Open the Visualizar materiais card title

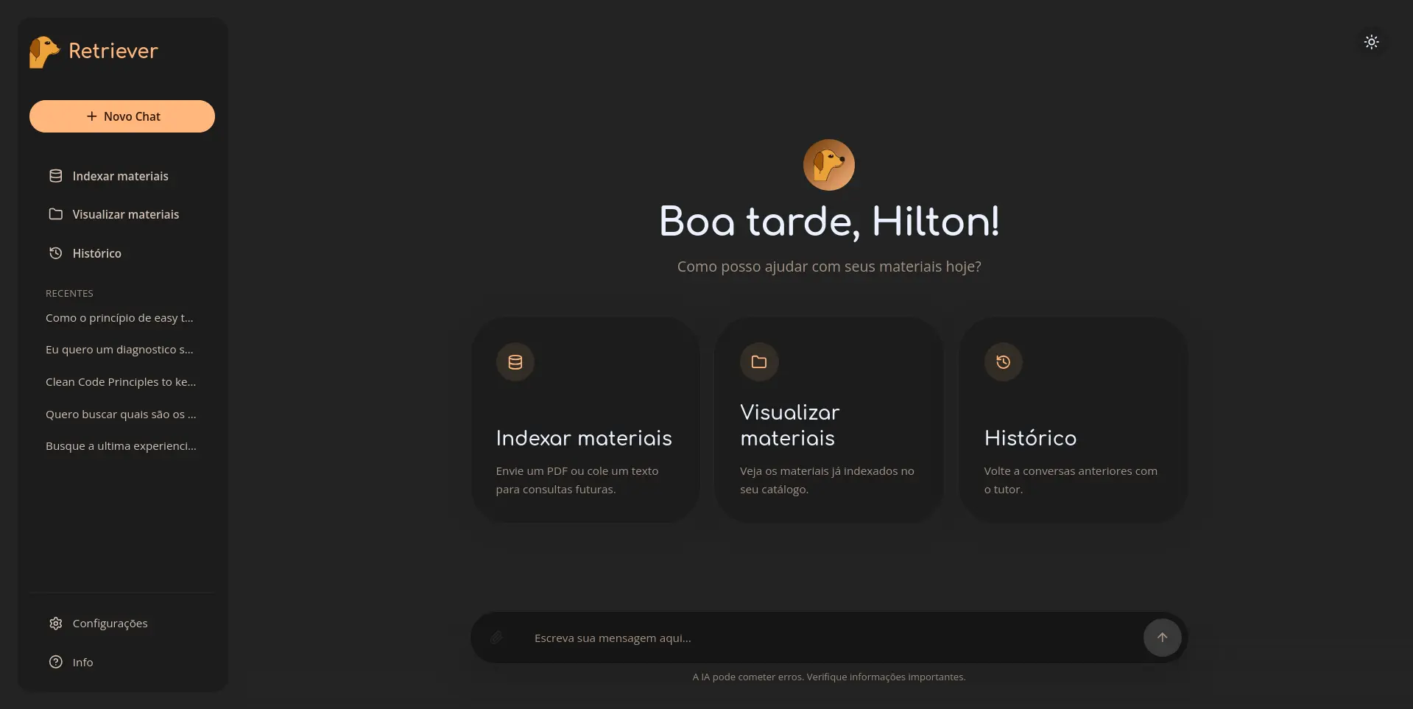tap(790, 425)
